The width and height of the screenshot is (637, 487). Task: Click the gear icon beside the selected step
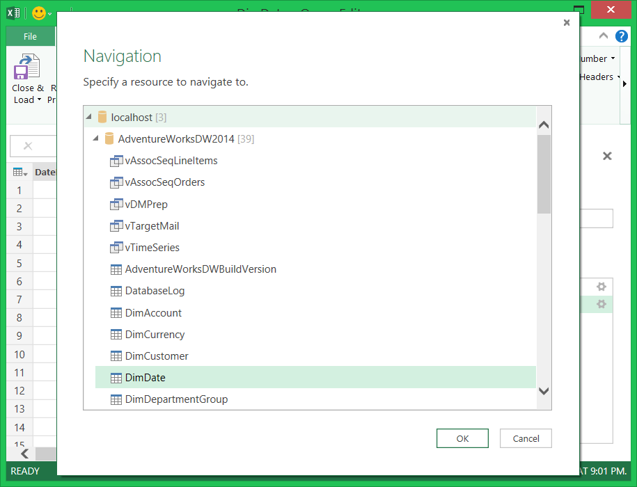point(601,305)
